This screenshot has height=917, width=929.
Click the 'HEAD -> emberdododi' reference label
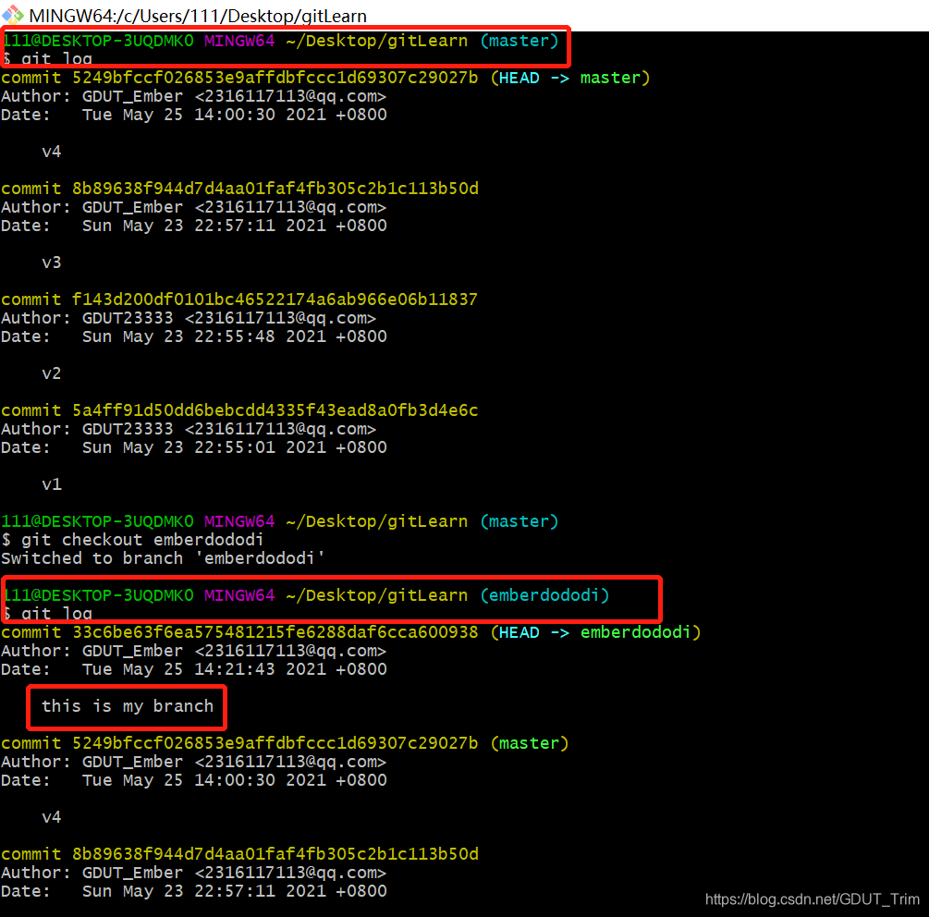[x=595, y=632]
